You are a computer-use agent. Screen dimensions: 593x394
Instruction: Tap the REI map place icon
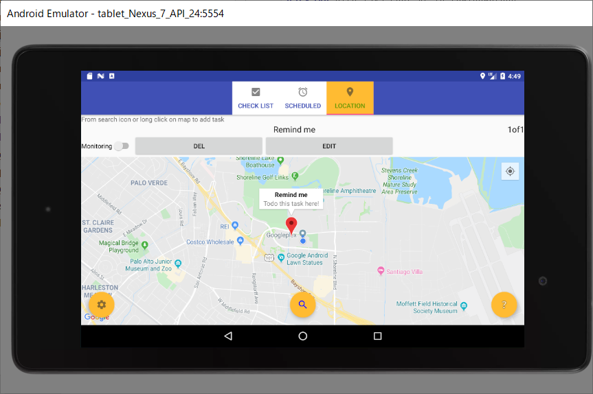coord(235,225)
